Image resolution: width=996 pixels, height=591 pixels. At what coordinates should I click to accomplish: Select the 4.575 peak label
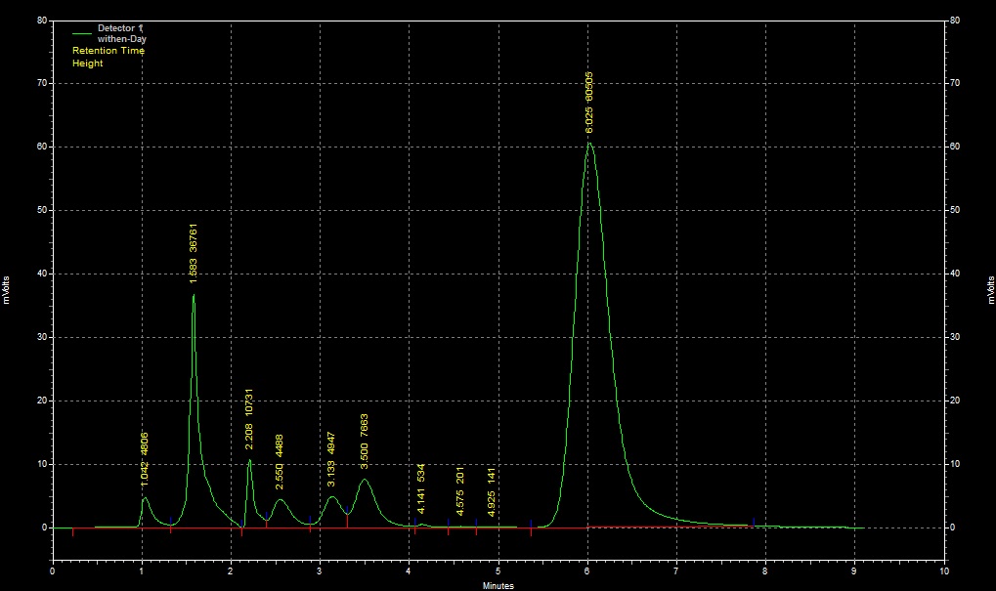click(460, 490)
